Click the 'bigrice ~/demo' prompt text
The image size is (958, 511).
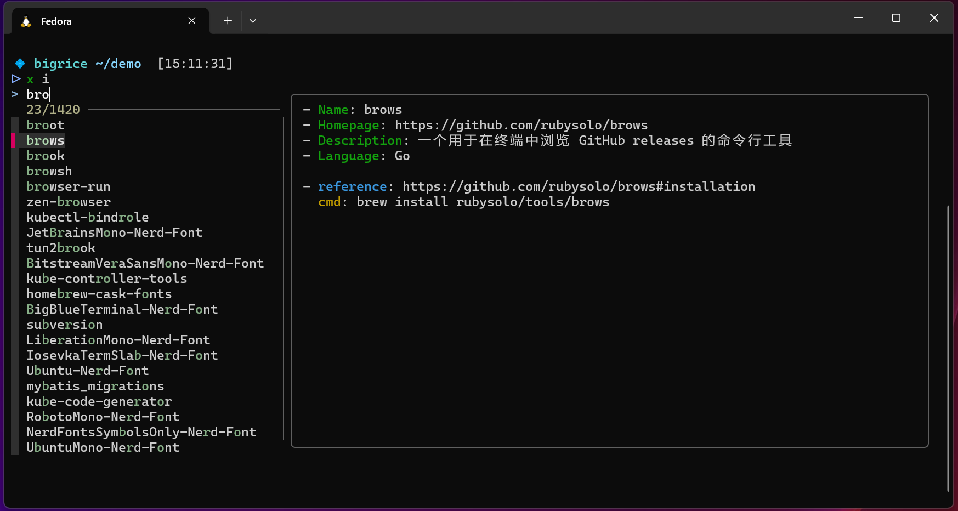(x=88, y=64)
